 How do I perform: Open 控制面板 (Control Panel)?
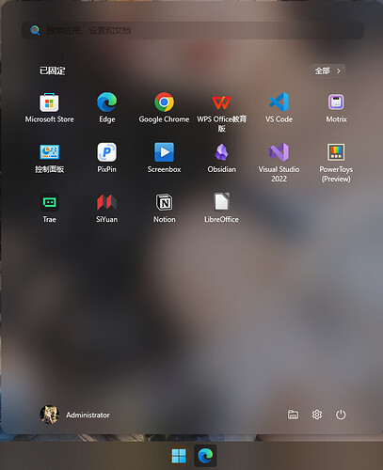tap(49, 158)
